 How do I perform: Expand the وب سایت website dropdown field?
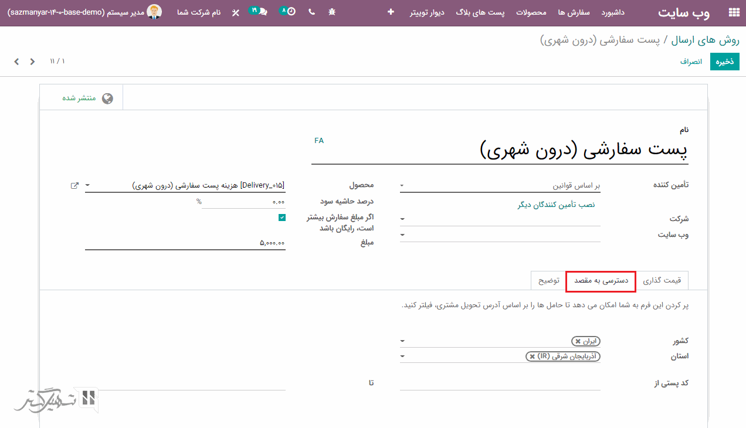pos(402,235)
